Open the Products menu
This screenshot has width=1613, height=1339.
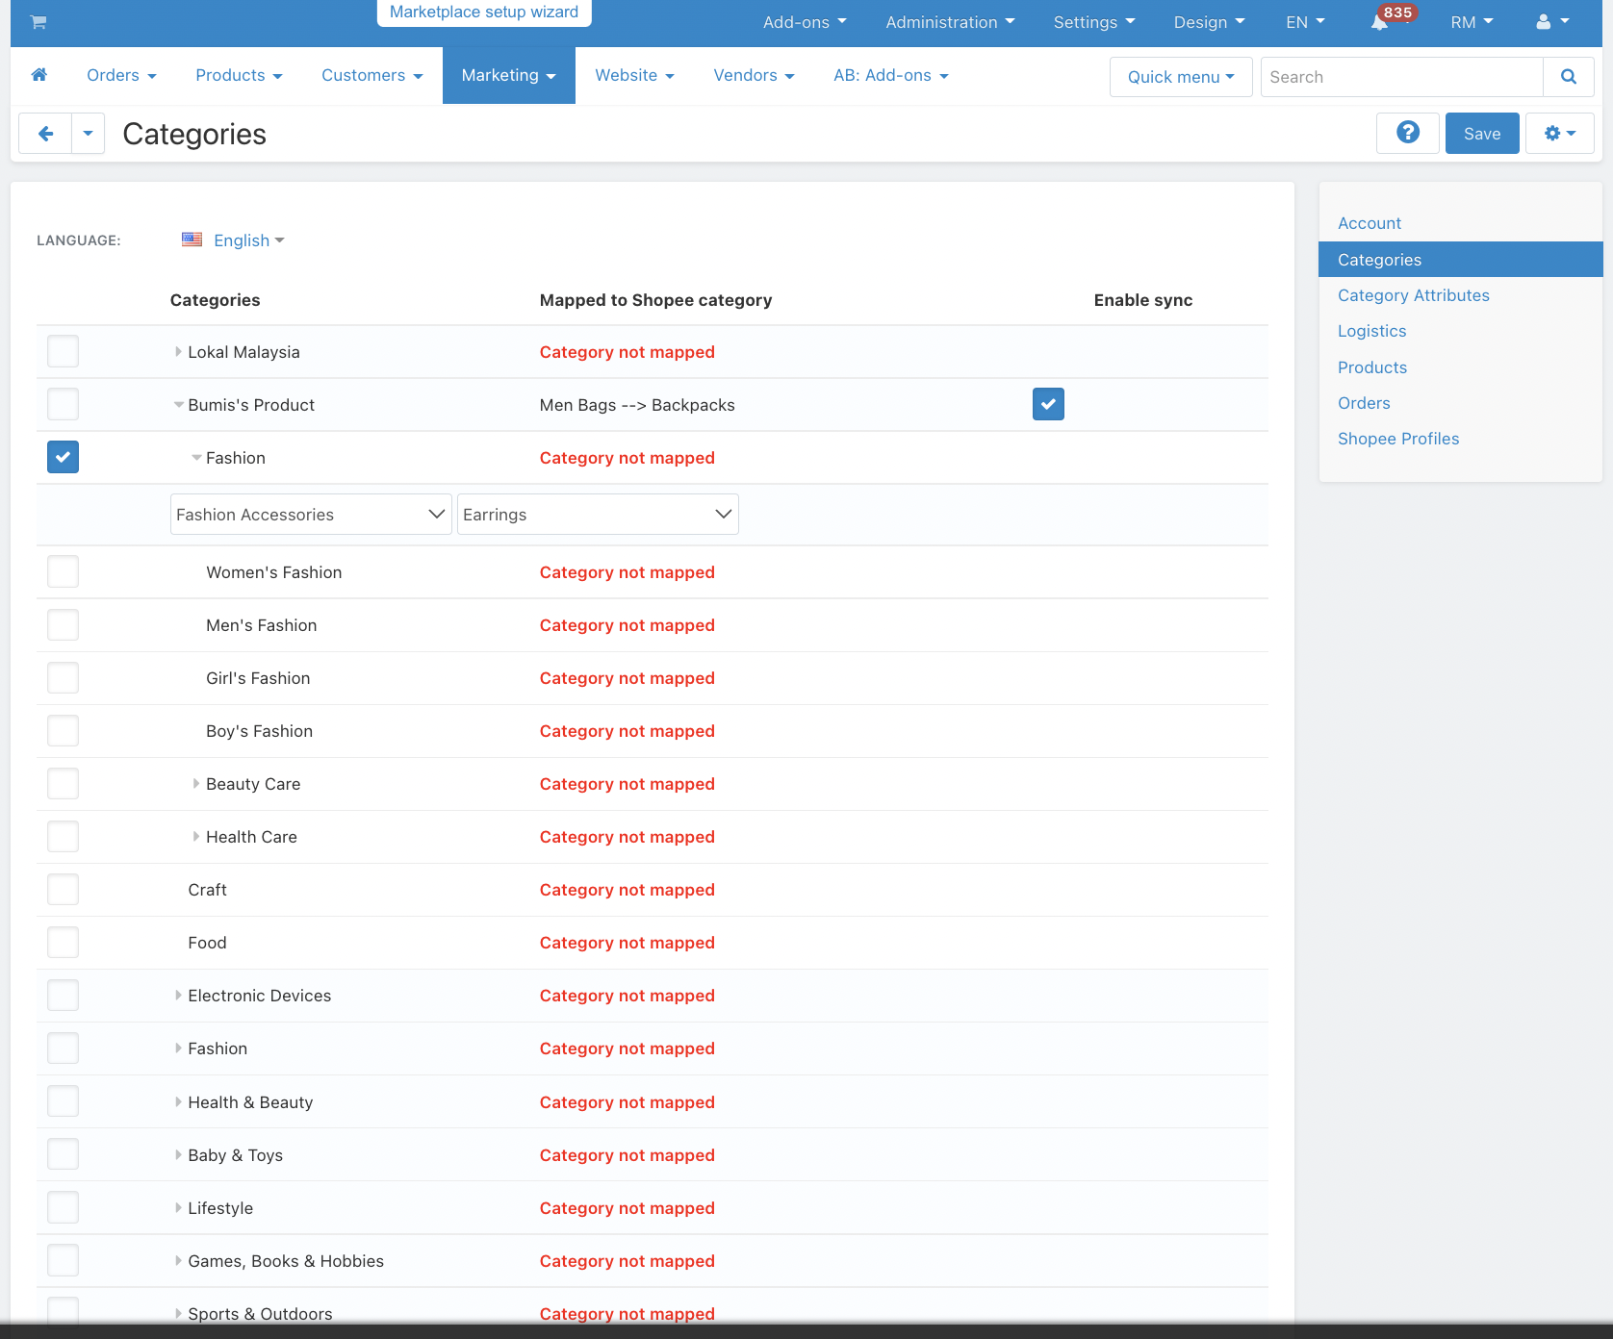click(239, 75)
